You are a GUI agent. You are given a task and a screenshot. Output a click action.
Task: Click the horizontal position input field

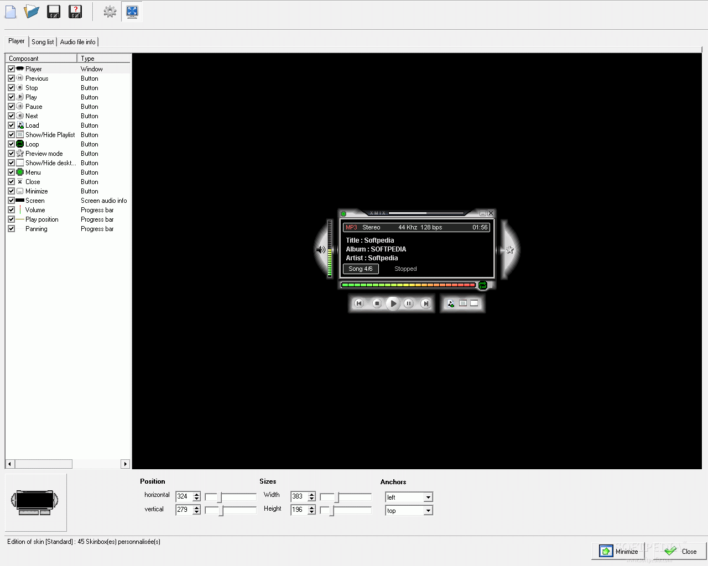point(184,496)
